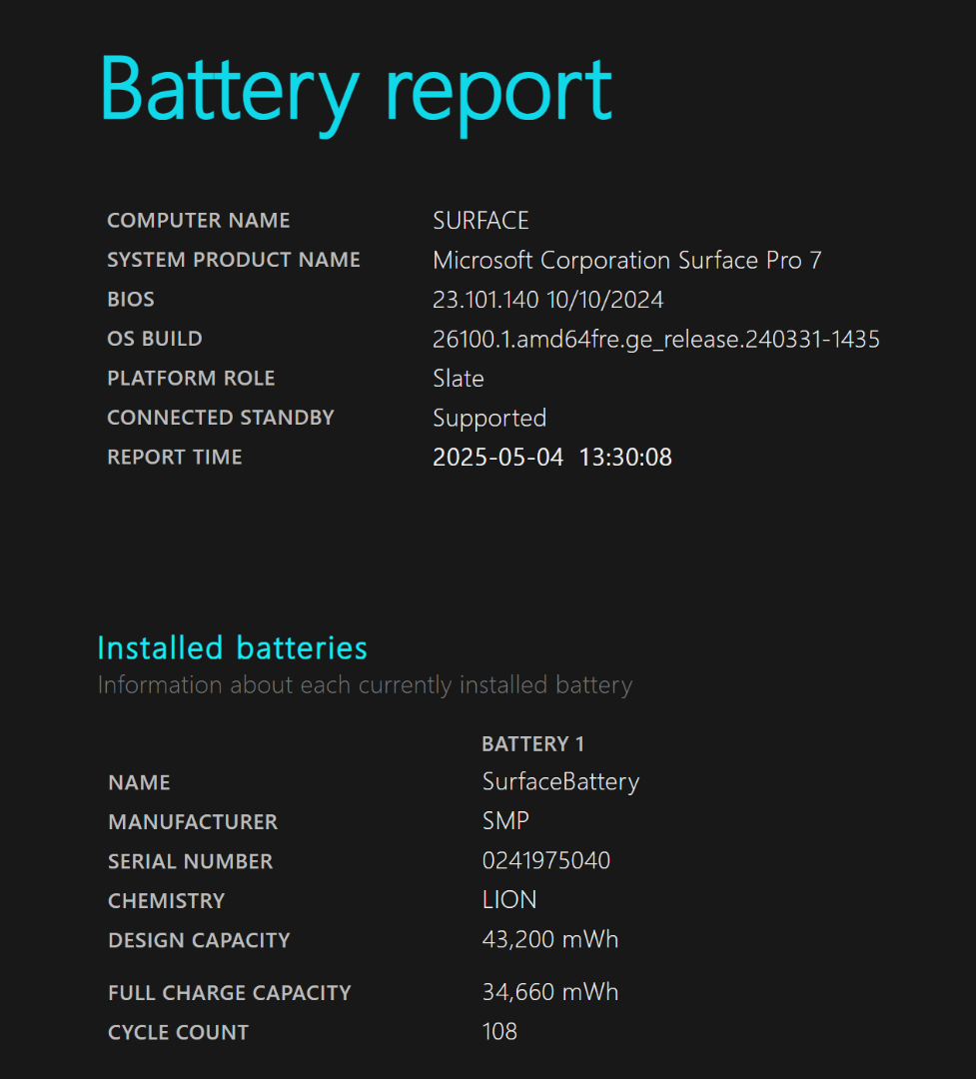Click the Microsoft Corporation Surface Pro 7 text
Image resolution: width=976 pixels, height=1079 pixels.
(x=627, y=260)
